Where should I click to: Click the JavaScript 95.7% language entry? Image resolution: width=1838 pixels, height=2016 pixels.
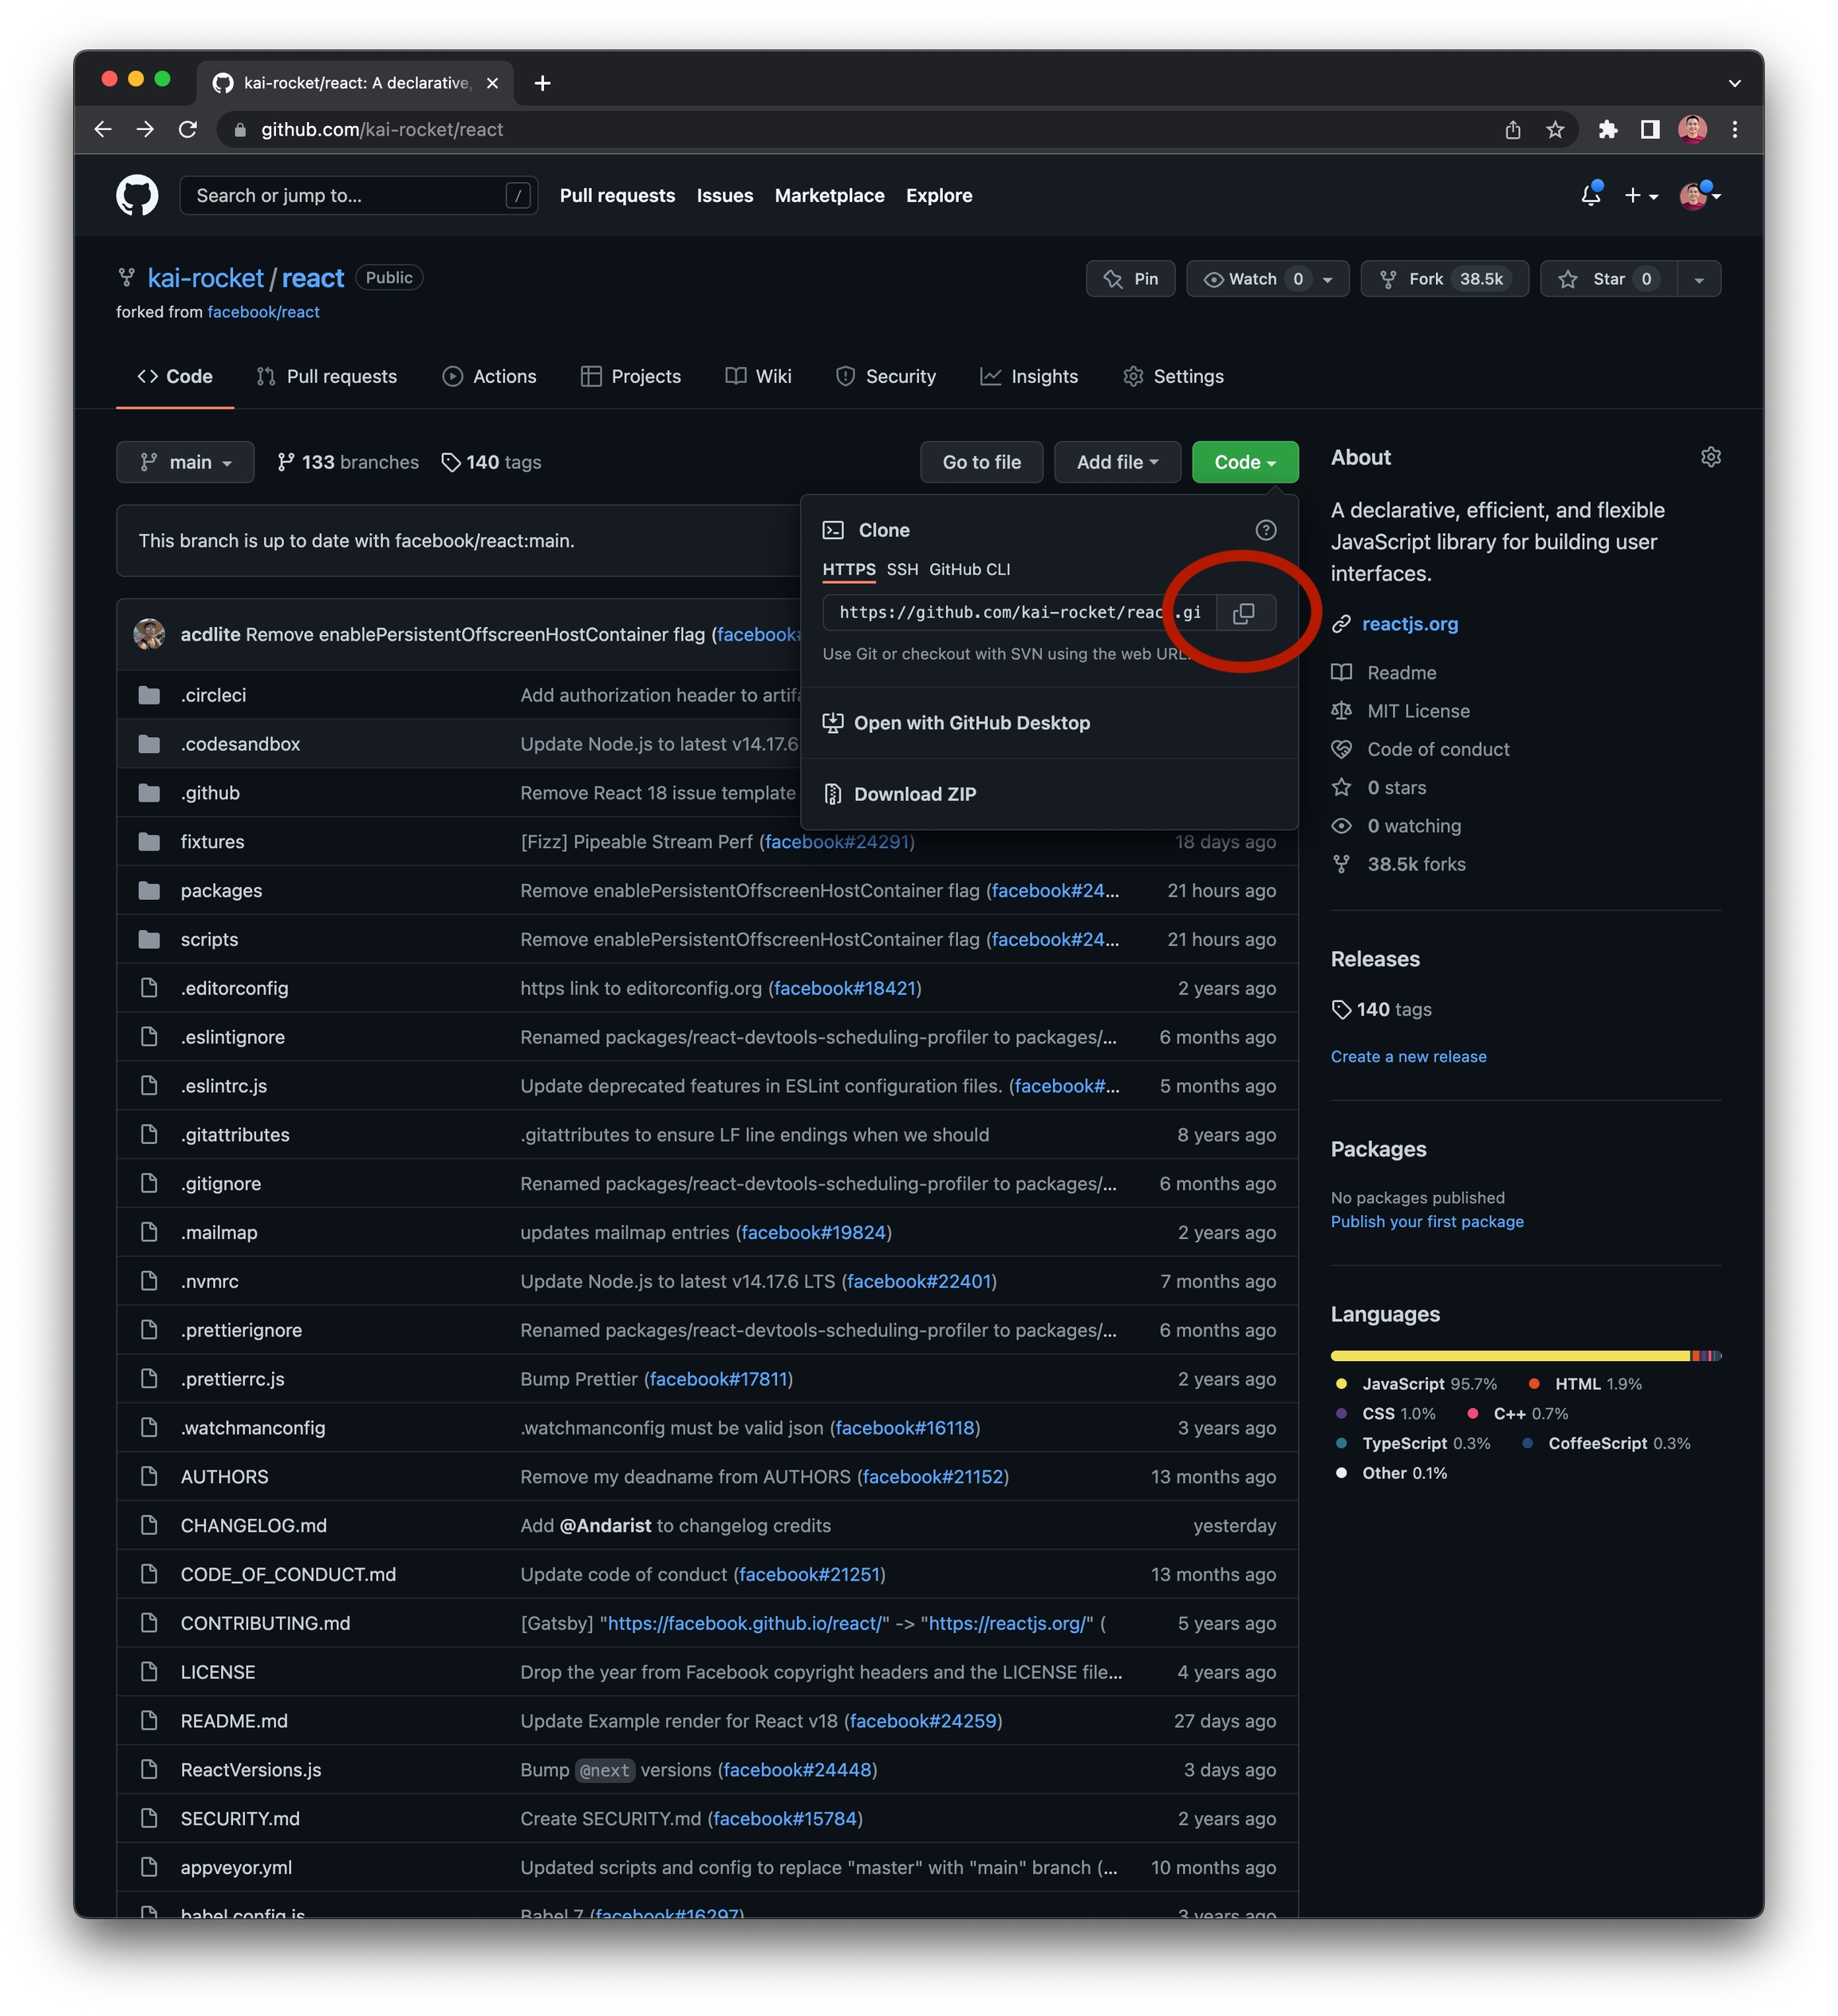[1417, 1384]
